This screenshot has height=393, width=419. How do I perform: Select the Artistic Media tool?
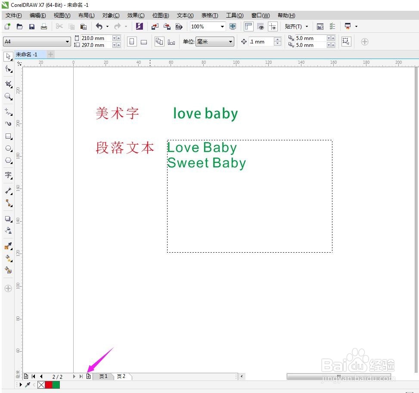(x=8, y=124)
